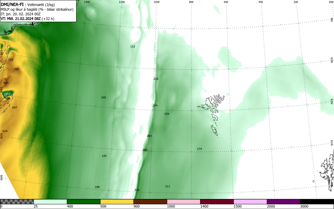Click the map value 282
This screenshot has height=209, width=334.
(145, 150)
